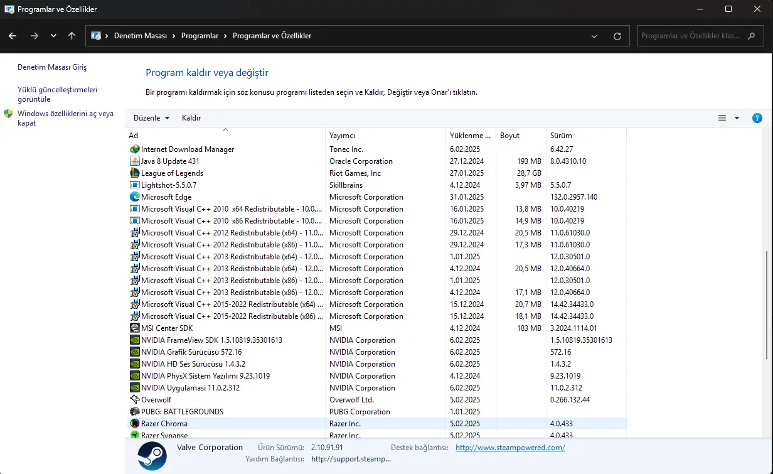Click the Overwolf program icon
Screen dimensions: 773x474
[134, 400]
